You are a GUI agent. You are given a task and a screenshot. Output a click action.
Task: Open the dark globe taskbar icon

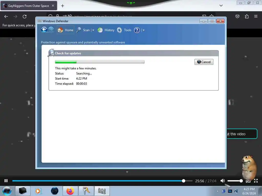[x=54, y=191]
